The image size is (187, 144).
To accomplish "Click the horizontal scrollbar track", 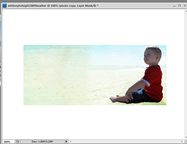I will click(x=126, y=142).
